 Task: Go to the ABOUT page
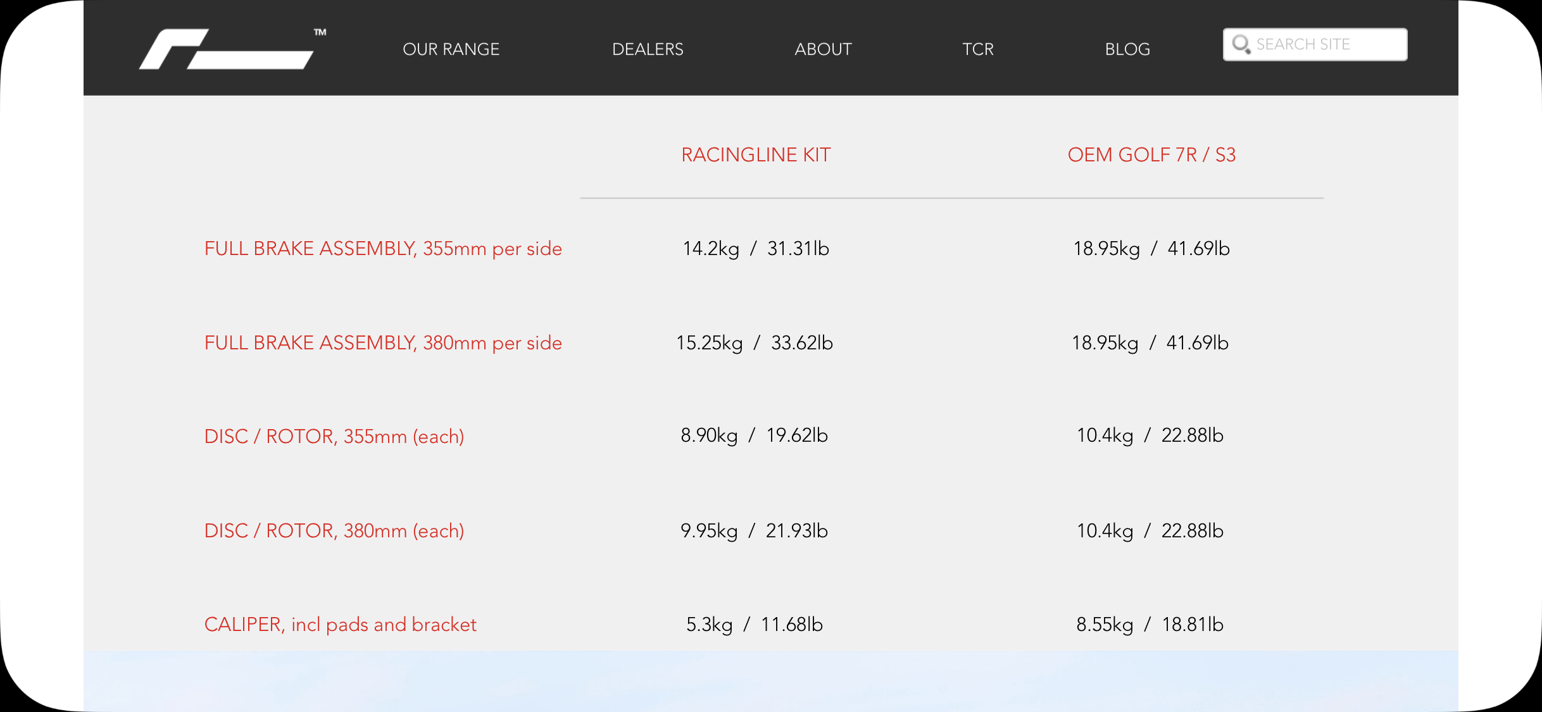click(x=823, y=49)
